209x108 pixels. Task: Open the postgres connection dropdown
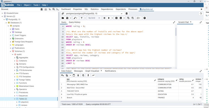[94, 14]
